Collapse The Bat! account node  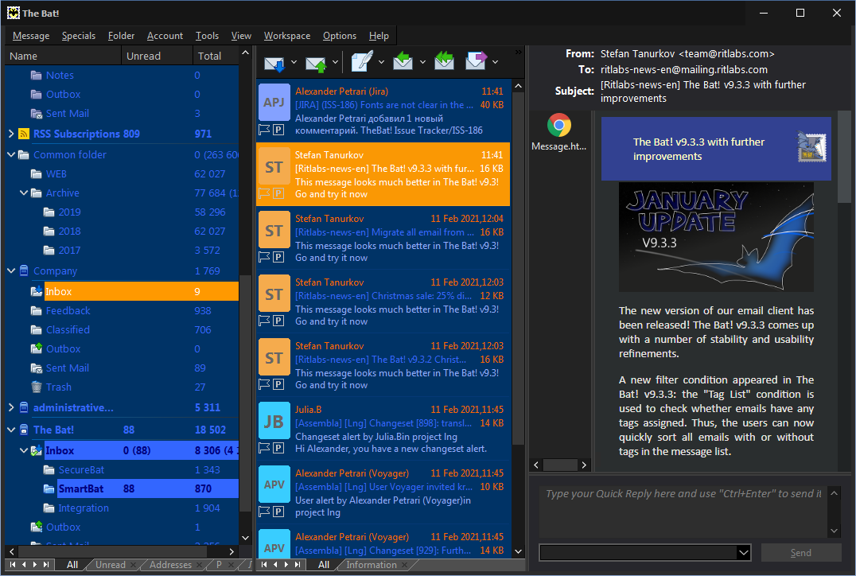pos(11,430)
